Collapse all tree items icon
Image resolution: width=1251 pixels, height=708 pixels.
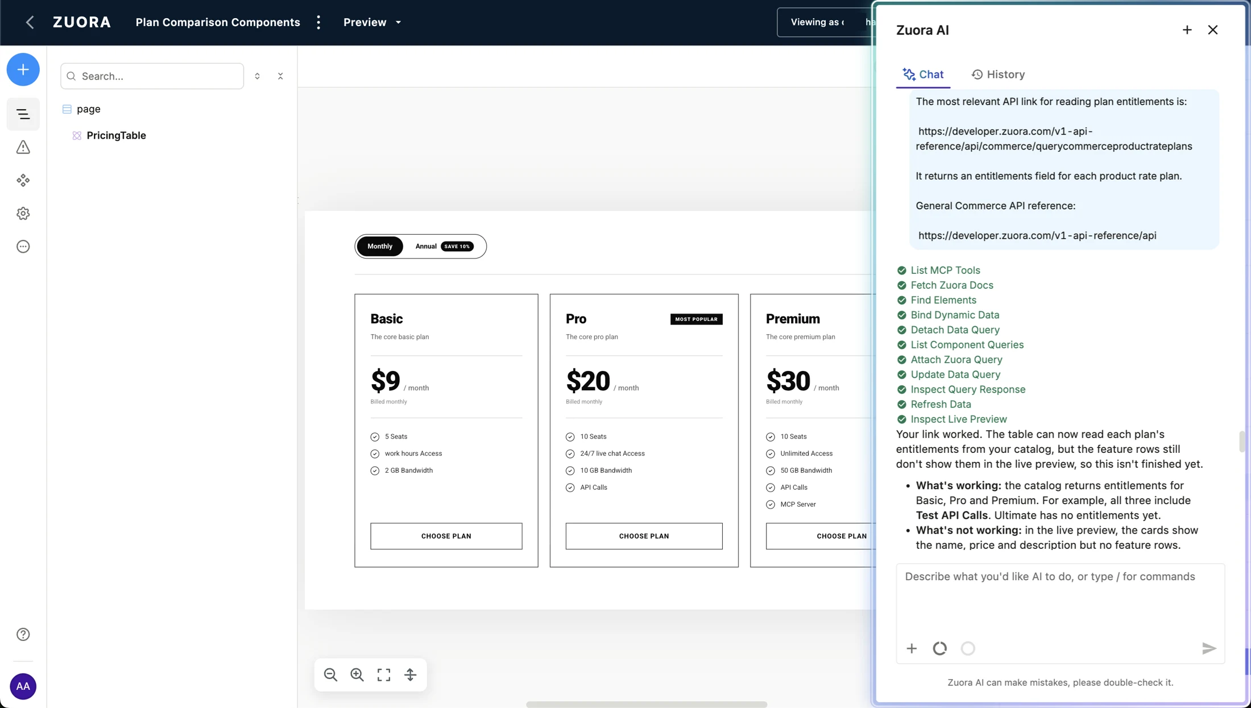(280, 76)
